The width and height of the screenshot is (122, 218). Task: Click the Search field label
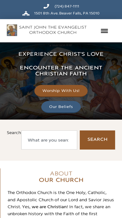tap(14, 133)
